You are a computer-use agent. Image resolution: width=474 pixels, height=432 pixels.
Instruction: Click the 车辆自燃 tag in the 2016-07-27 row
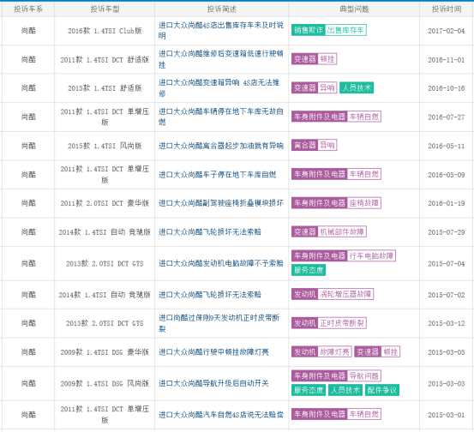[x=364, y=117]
